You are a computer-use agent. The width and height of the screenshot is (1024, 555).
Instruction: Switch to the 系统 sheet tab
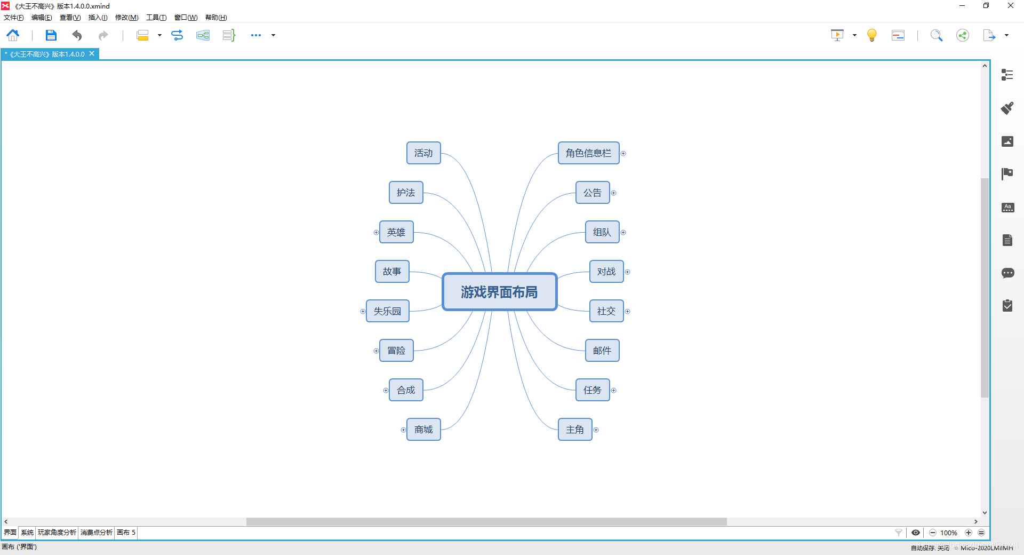[x=27, y=533]
